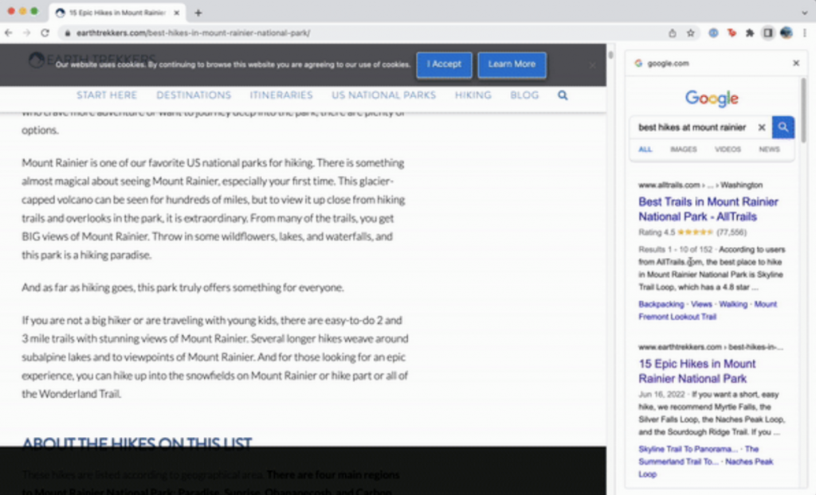Screen dimensions: 816x495
Task: Open the DESTINATIONS menu
Action: pyautogui.click(x=194, y=95)
